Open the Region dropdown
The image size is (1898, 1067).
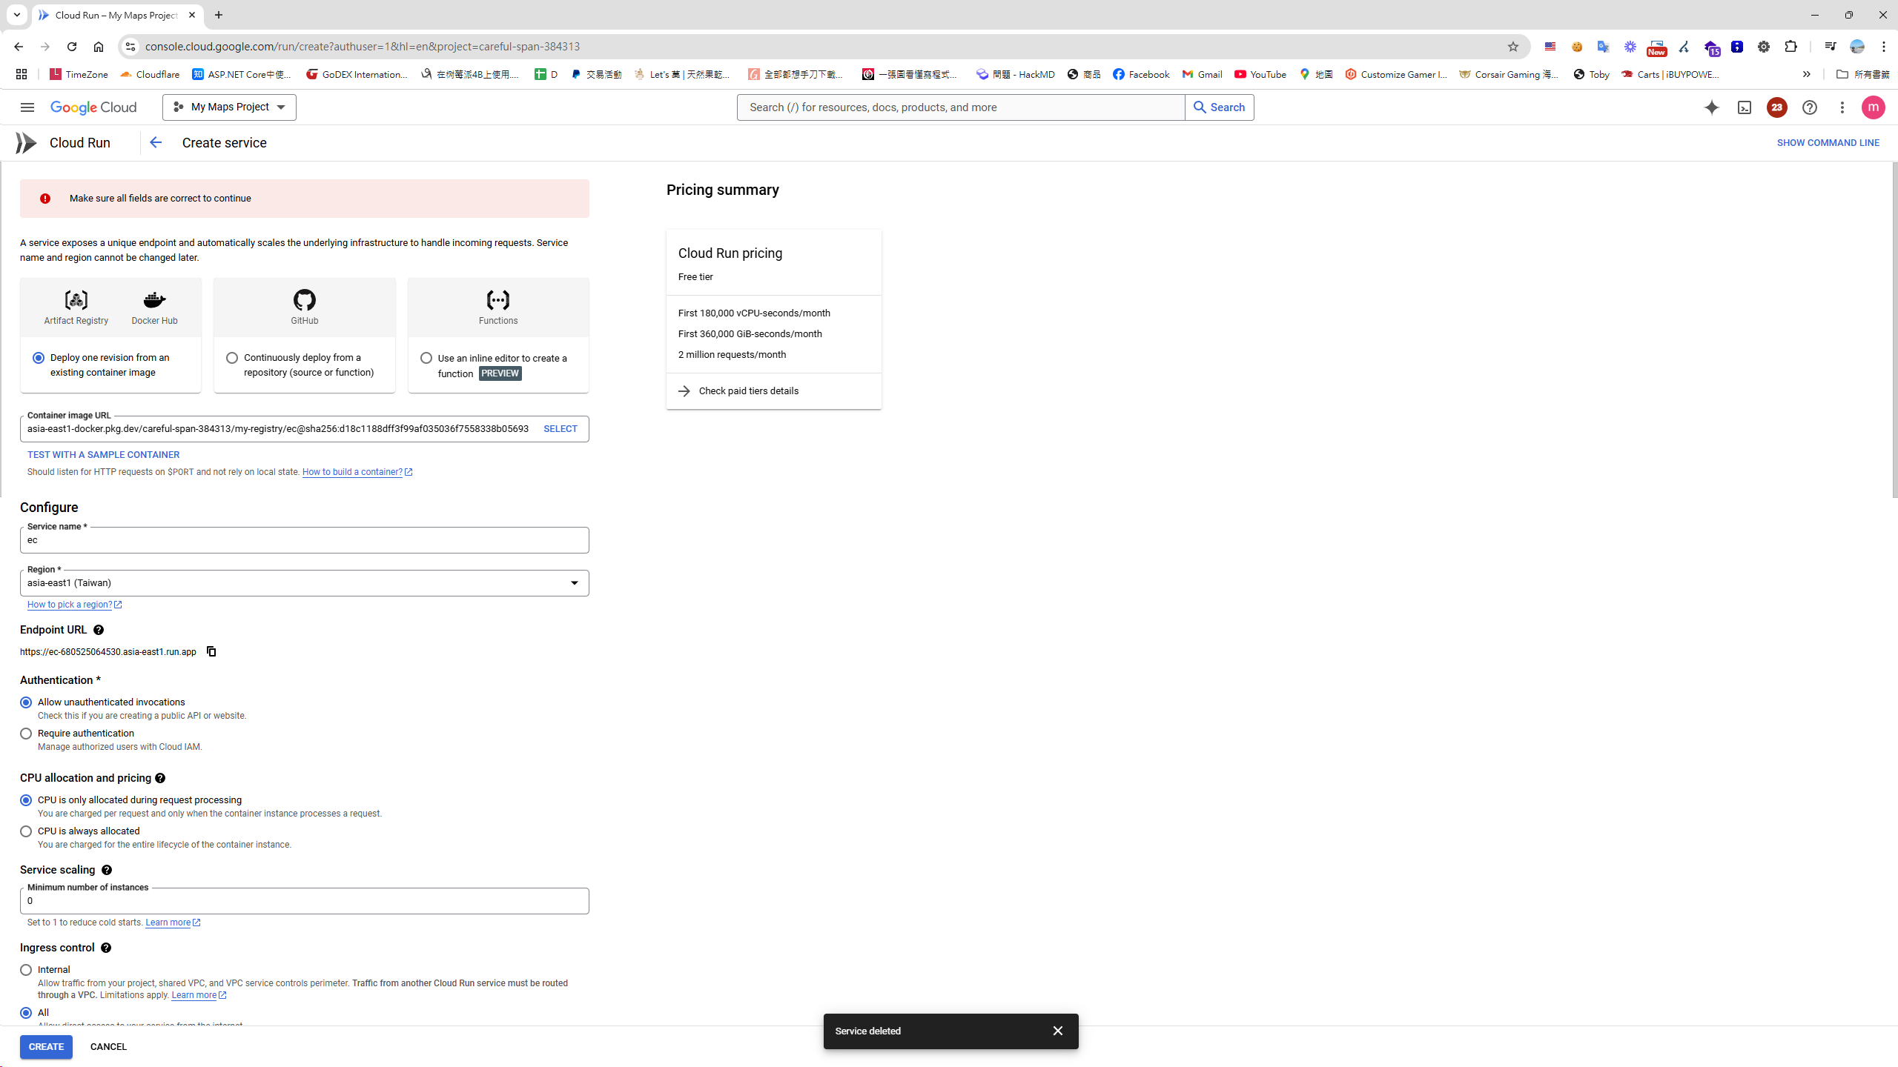[574, 583]
